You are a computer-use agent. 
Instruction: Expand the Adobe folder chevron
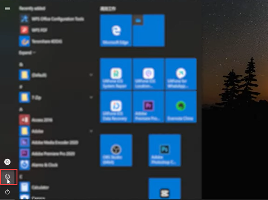click(91, 131)
